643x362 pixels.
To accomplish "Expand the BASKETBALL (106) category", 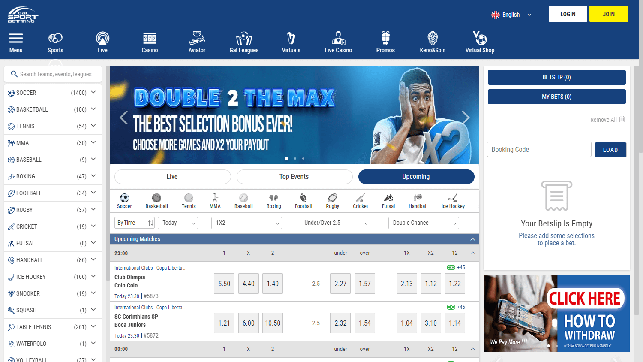I will click(53, 109).
